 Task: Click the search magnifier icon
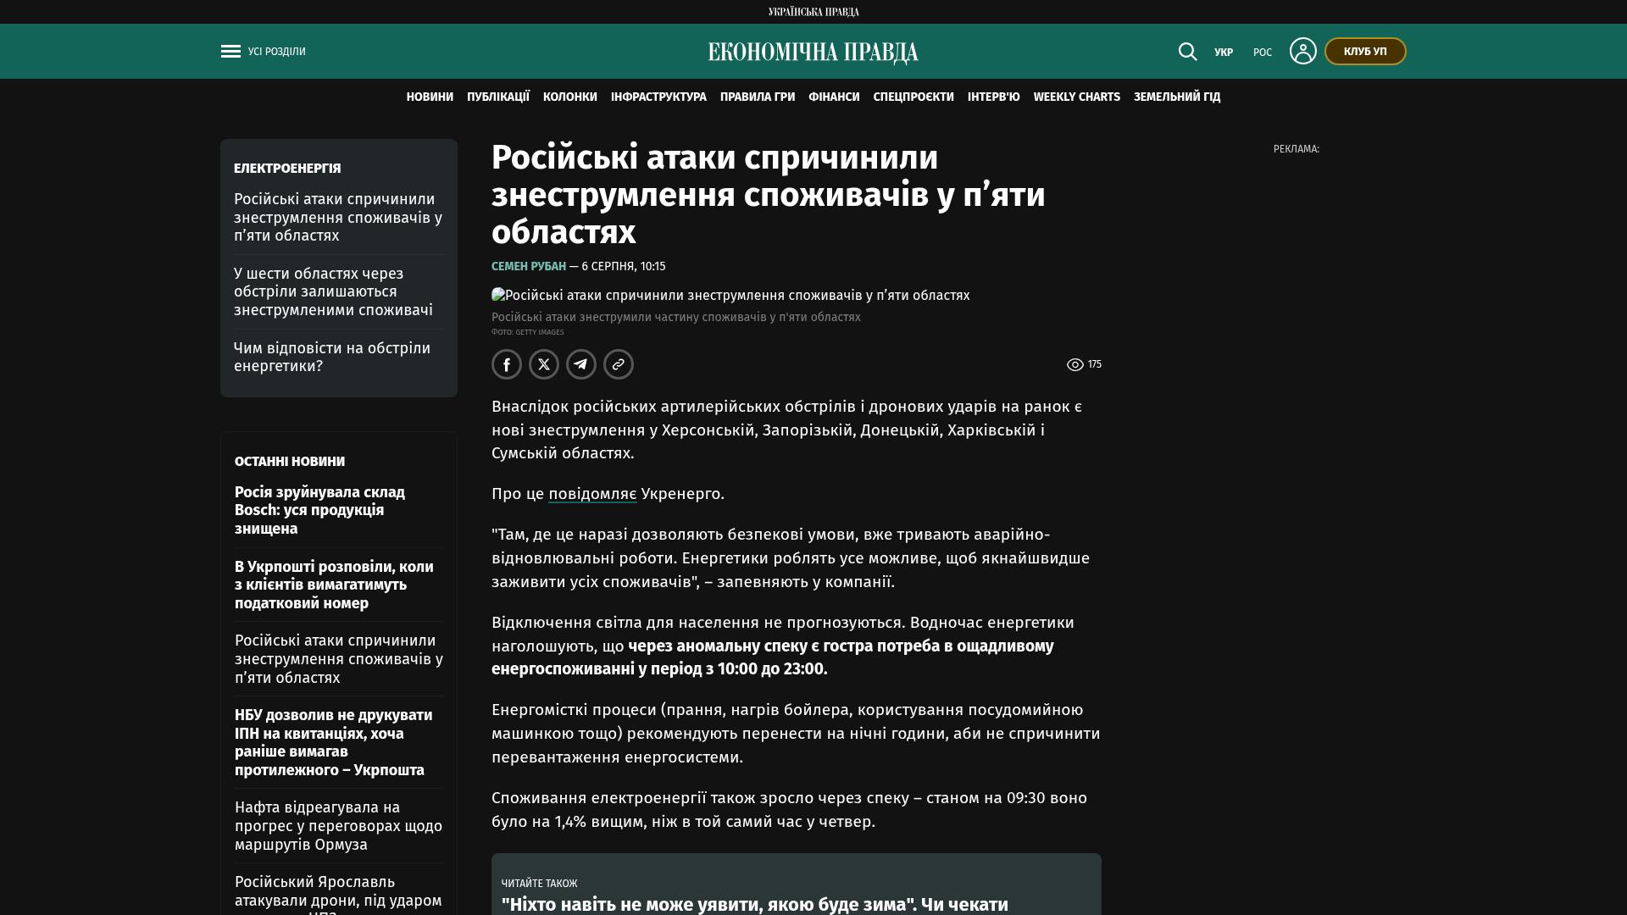[1187, 52]
